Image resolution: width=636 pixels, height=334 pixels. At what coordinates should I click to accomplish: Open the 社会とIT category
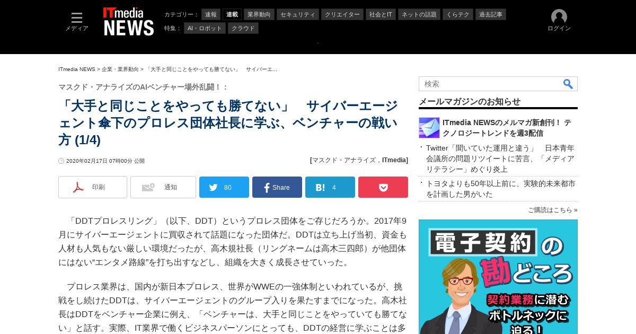381,14
